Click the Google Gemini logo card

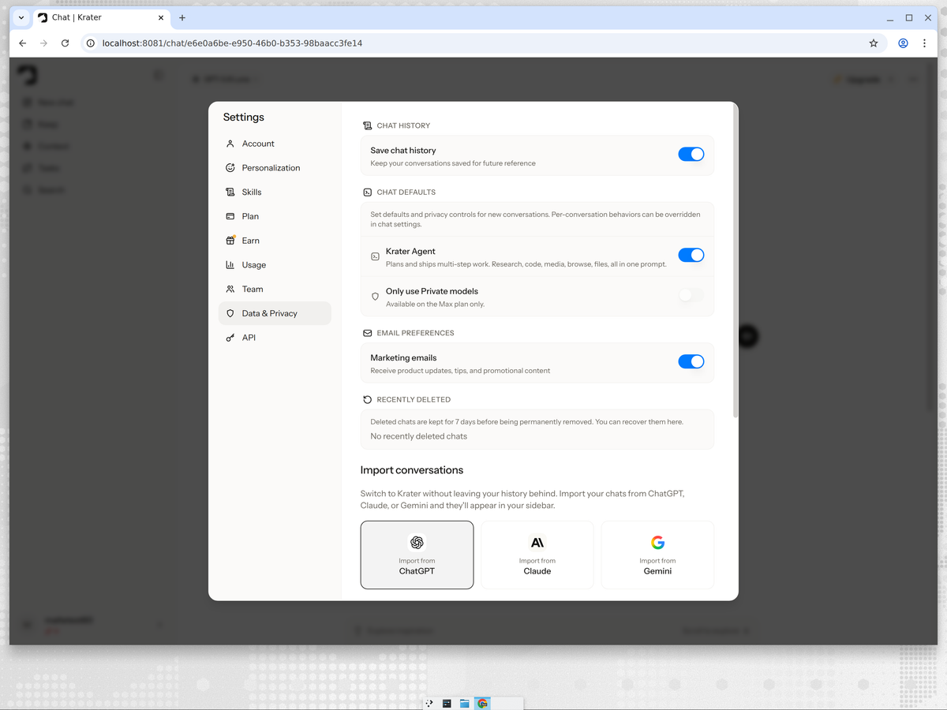click(x=657, y=555)
